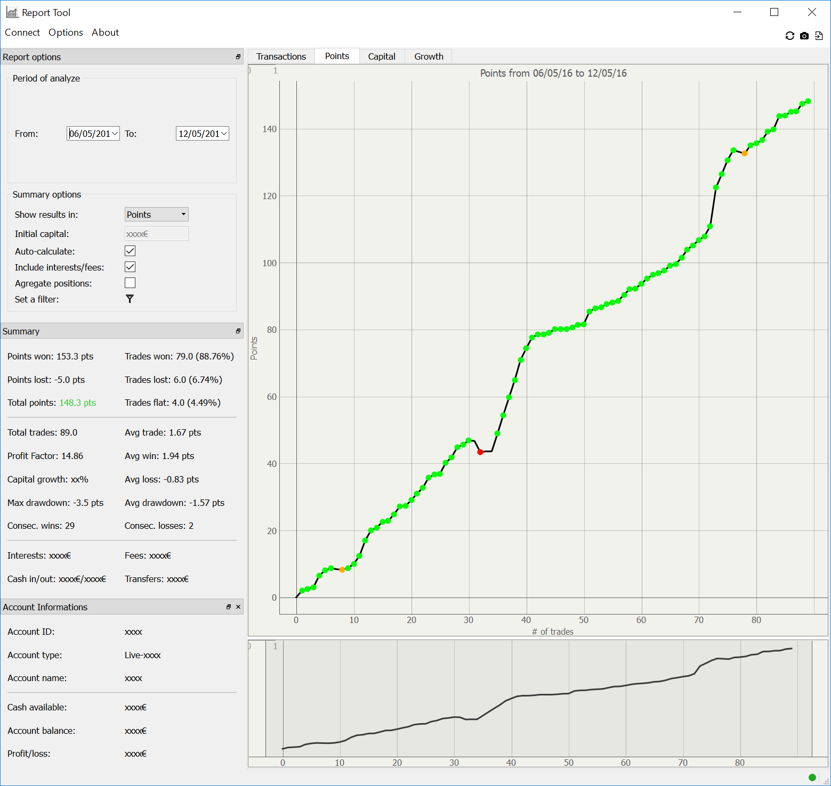Select the Points tab

(337, 56)
